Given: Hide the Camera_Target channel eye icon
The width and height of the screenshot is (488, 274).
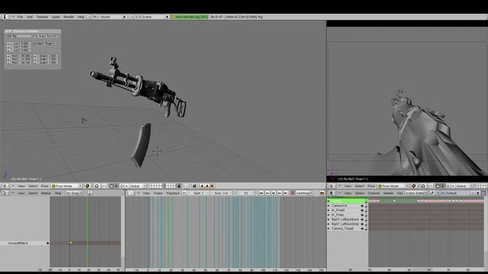Looking at the screenshot, I should pos(362,228).
